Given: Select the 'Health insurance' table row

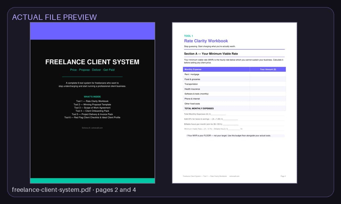Looking at the screenshot, I should click(234, 89).
